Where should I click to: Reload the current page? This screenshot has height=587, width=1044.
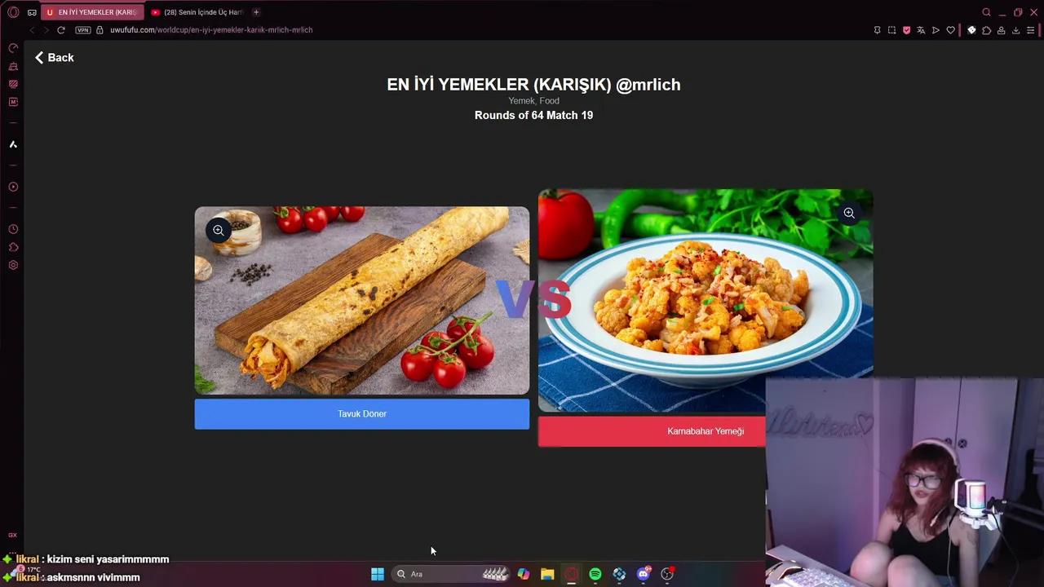[x=61, y=30]
